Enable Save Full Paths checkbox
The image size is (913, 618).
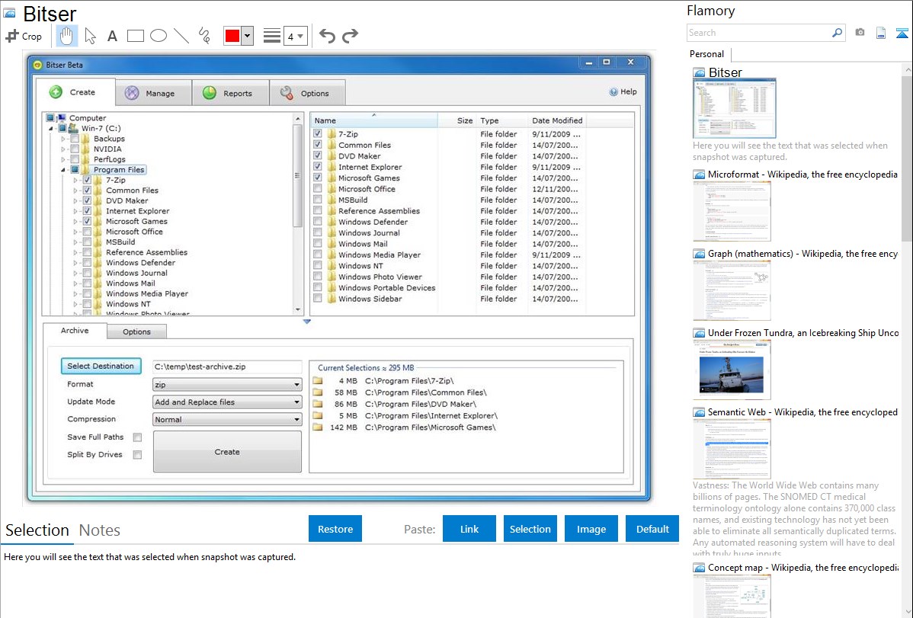pyautogui.click(x=137, y=437)
